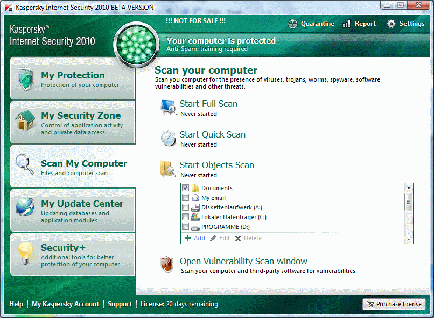Check the My email checkbox

pos(185,198)
